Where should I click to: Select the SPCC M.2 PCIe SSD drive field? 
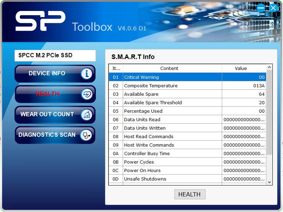click(x=55, y=55)
